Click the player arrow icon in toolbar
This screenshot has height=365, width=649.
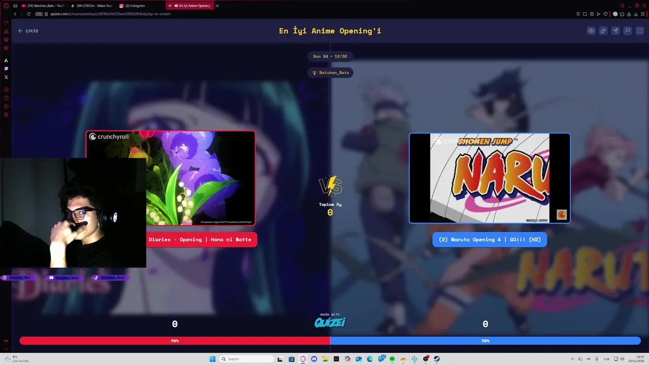pos(598,14)
